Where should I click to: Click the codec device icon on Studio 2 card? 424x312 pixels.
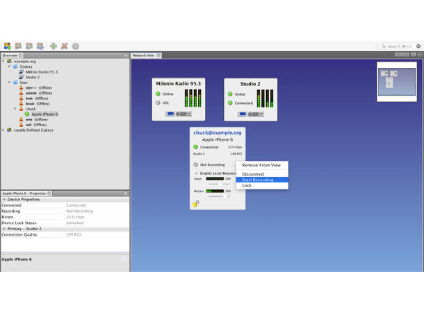(x=251, y=114)
